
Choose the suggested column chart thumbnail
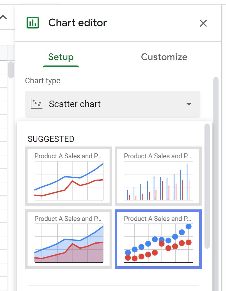(158, 176)
